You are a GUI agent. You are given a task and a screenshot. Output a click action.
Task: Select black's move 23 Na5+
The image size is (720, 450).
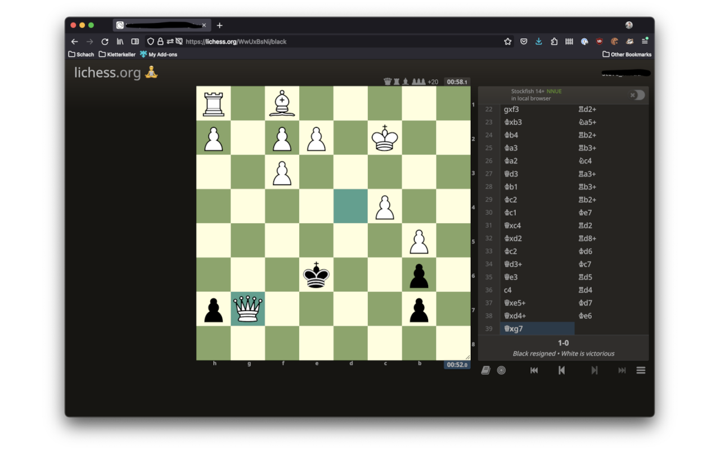[611, 122]
